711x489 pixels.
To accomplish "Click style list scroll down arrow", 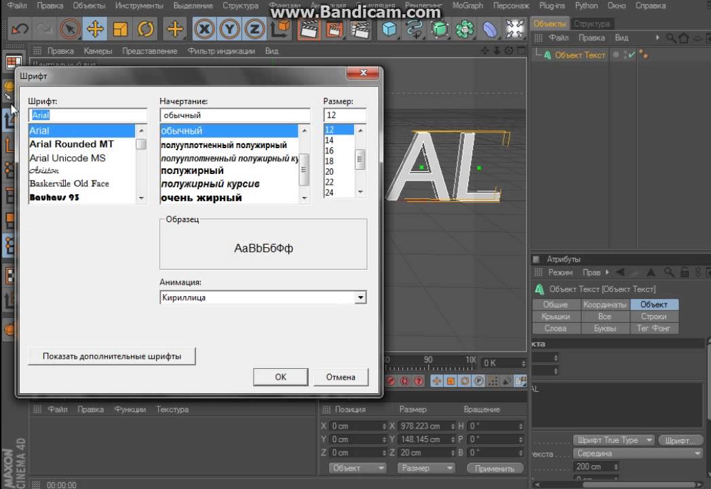I will (x=304, y=198).
